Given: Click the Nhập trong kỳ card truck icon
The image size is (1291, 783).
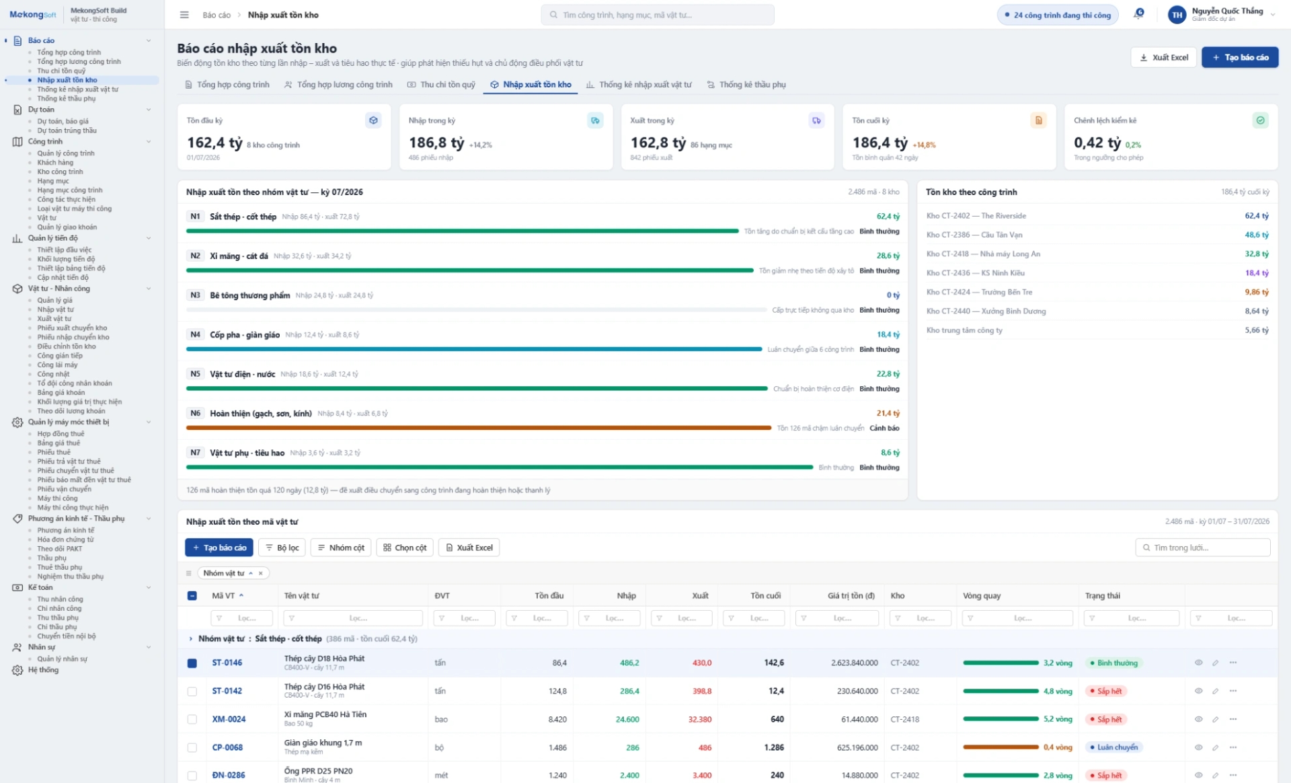Looking at the screenshot, I should (x=595, y=120).
